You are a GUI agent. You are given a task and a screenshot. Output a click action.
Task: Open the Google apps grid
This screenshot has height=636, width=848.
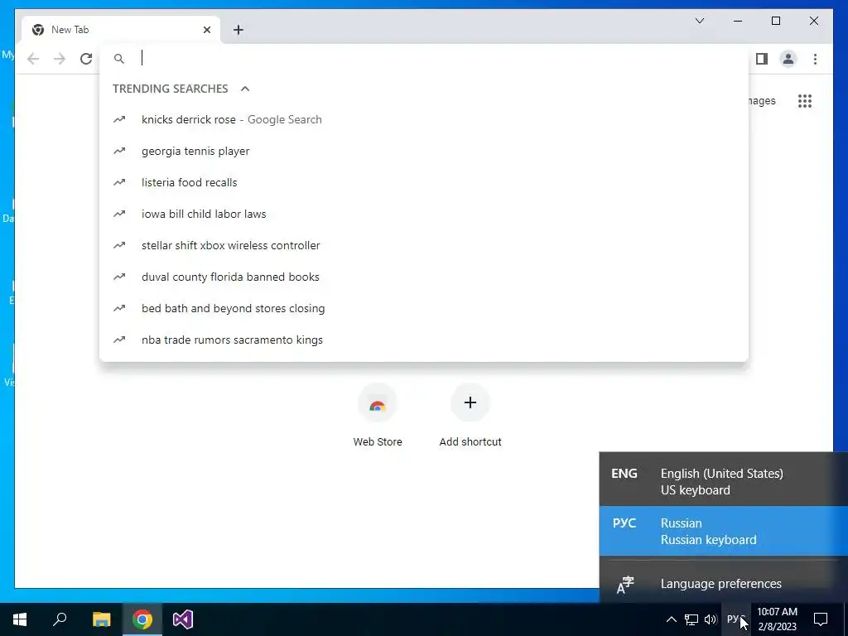pyautogui.click(x=805, y=100)
